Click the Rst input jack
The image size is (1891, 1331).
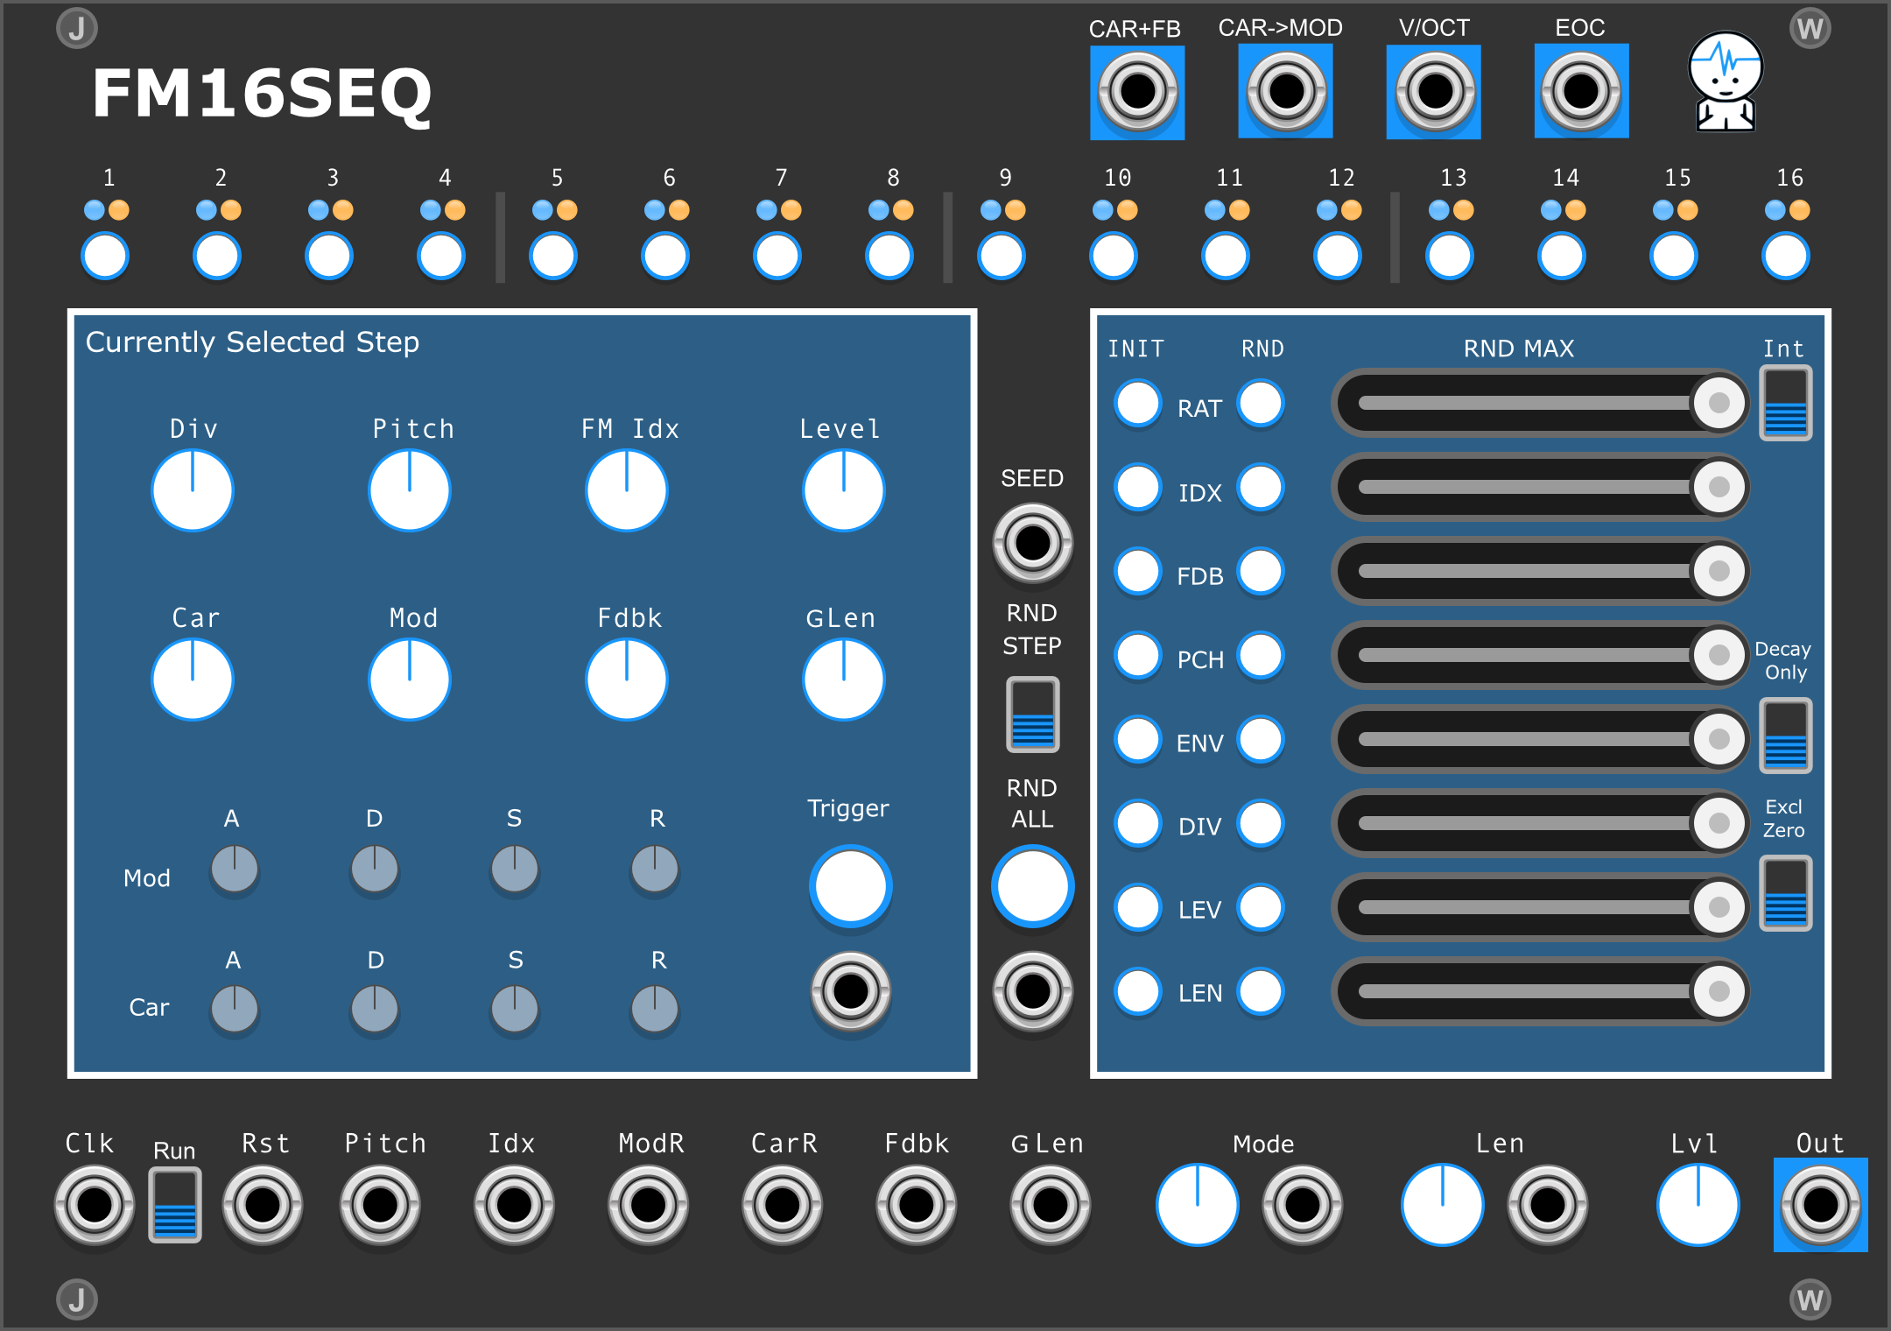[x=263, y=1205]
